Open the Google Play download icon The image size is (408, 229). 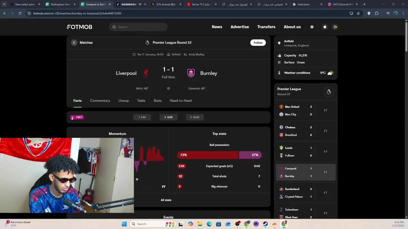coord(335,27)
